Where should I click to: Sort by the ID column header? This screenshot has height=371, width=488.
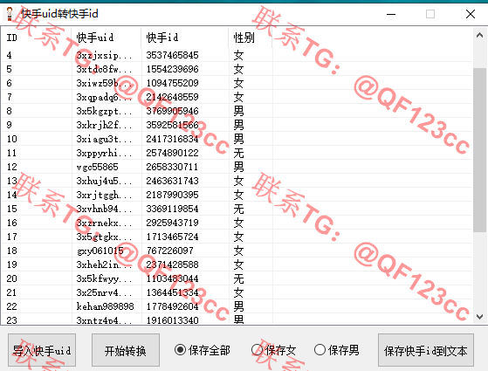pyautogui.click(x=37, y=38)
